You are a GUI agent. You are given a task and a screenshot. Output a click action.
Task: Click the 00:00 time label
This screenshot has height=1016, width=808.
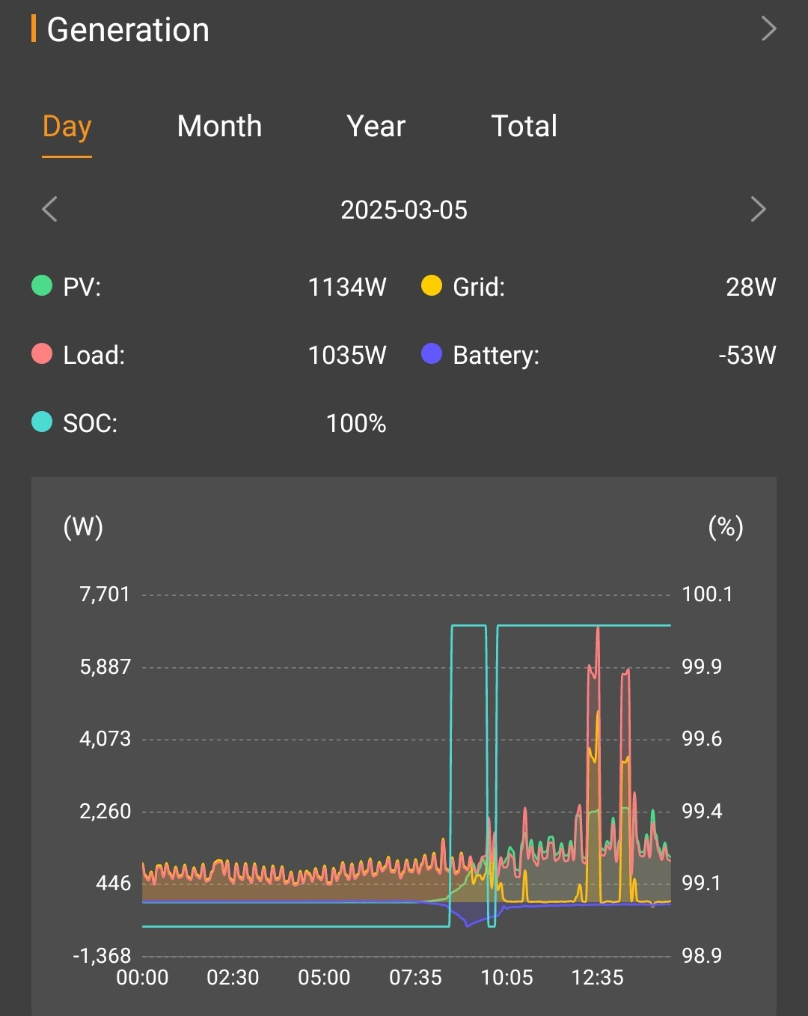coord(142,978)
